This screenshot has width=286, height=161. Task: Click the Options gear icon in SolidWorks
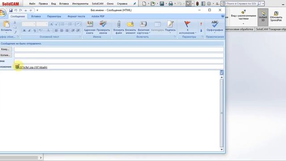point(209,4)
